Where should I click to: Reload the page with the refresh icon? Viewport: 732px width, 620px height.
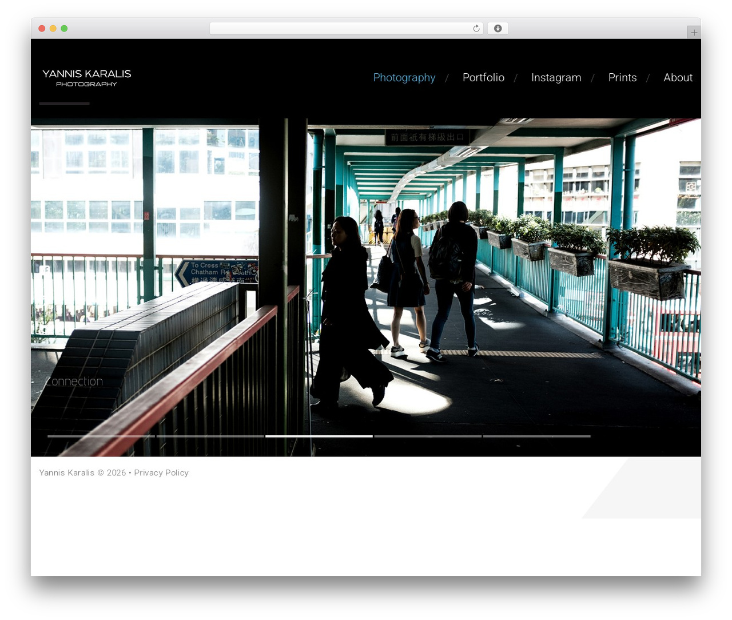(x=476, y=29)
